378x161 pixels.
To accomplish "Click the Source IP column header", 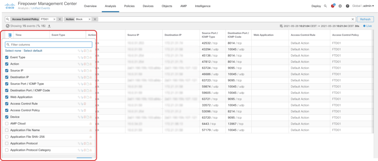I will point(133,35).
